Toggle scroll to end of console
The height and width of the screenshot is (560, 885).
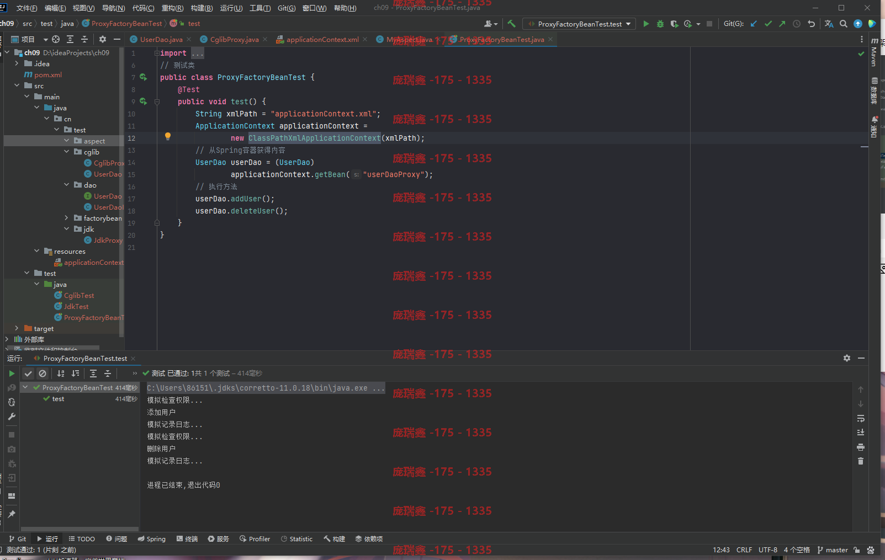point(861,433)
